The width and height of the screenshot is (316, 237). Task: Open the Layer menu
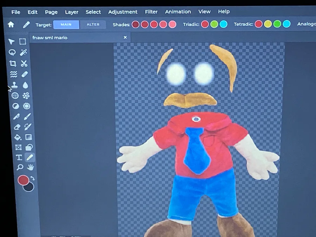(x=72, y=12)
